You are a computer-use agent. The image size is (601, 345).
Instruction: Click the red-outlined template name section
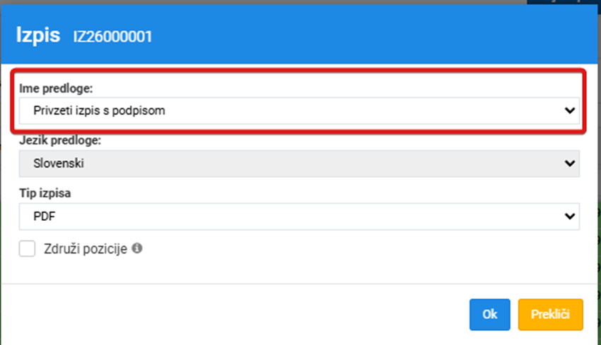298,101
